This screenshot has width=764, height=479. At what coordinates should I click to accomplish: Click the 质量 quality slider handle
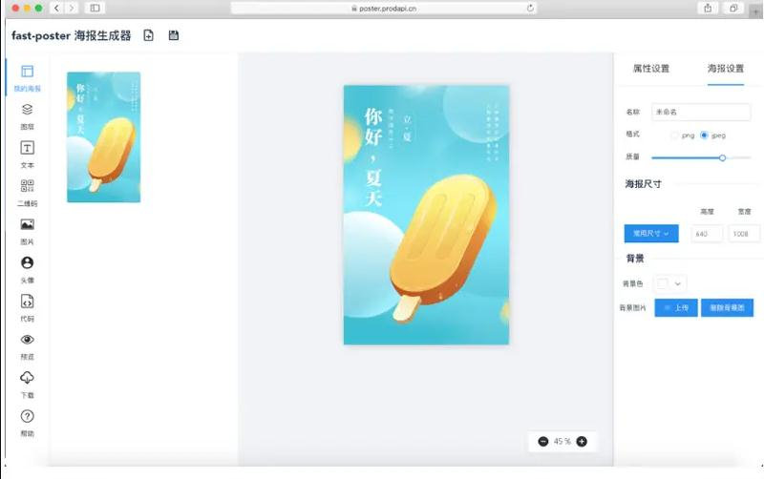coord(722,157)
